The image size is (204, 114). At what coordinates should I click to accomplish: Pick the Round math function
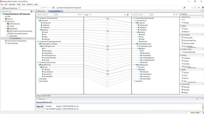186,78
